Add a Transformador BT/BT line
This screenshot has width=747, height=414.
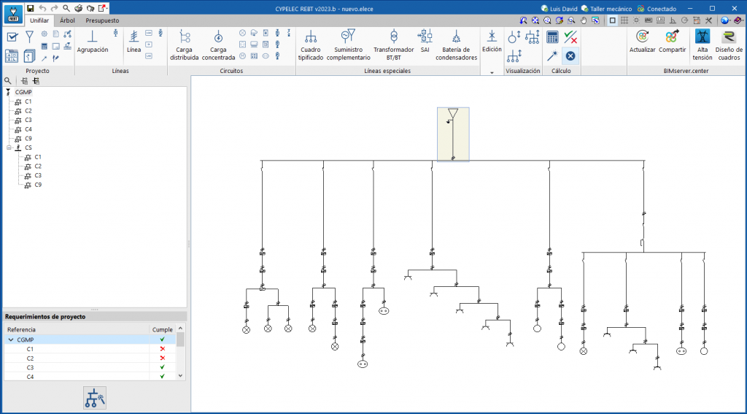pos(393,43)
